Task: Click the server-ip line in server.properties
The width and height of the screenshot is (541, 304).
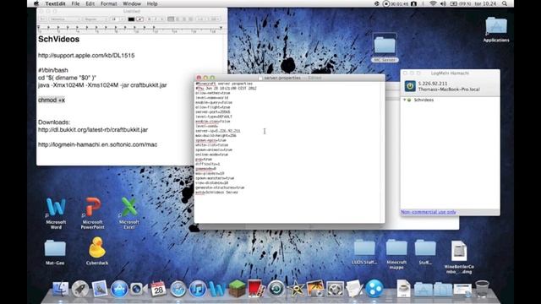Action: click(218, 131)
